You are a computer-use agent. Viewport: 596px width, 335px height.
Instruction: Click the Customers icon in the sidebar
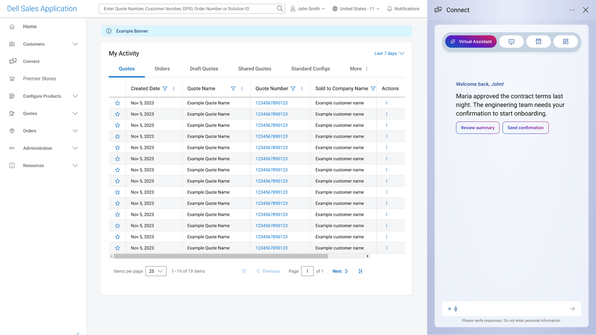click(x=12, y=44)
